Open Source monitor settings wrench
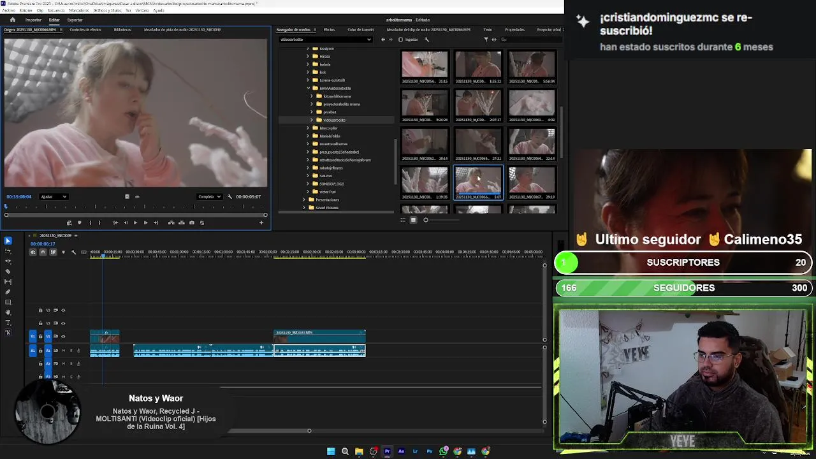 pyautogui.click(x=230, y=196)
